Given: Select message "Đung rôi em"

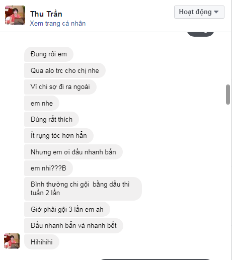Looking at the screenshot, I should click(x=49, y=54).
